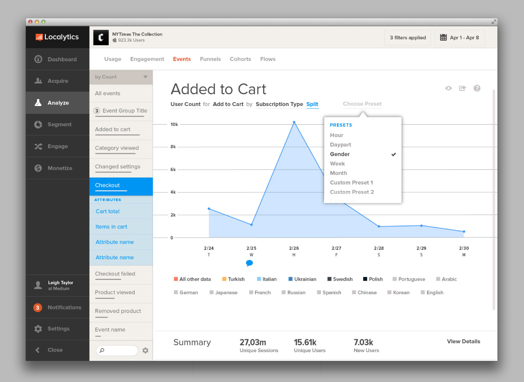This screenshot has height=382, width=524.
Task: Toggle the Swedish legend series
Action: pyautogui.click(x=340, y=279)
